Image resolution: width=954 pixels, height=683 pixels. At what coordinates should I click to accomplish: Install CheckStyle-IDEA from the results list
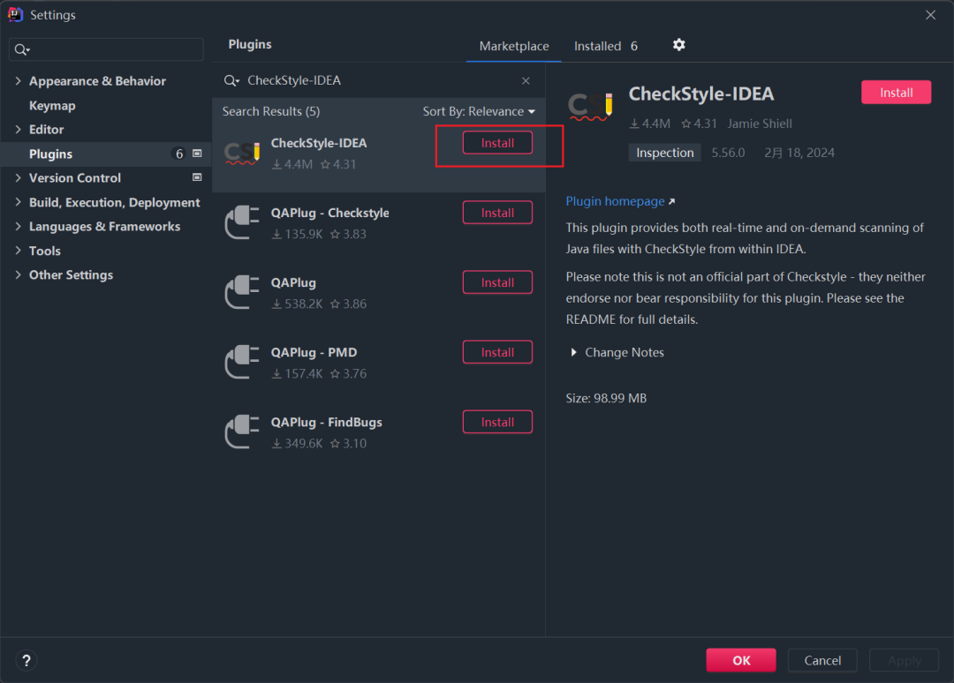pyautogui.click(x=497, y=143)
